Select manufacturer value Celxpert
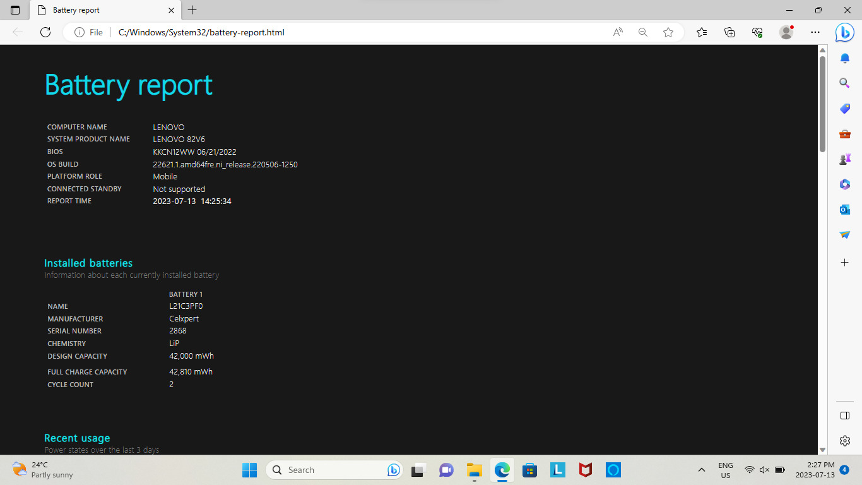This screenshot has height=485, width=862. point(184,318)
